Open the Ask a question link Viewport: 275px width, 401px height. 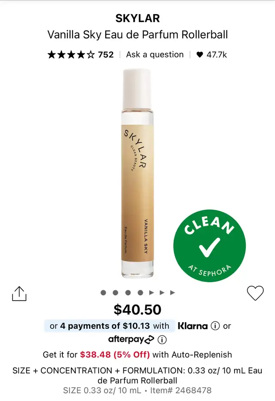(x=155, y=55)
